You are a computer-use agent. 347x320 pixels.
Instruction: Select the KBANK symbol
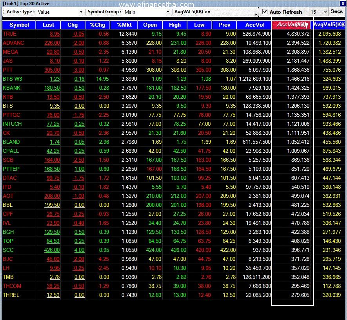click(11, 88)
